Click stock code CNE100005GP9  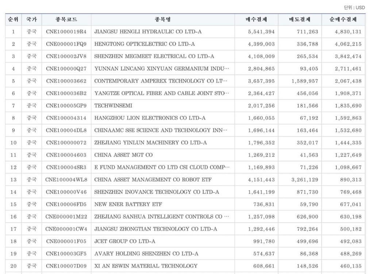(66, 106)
